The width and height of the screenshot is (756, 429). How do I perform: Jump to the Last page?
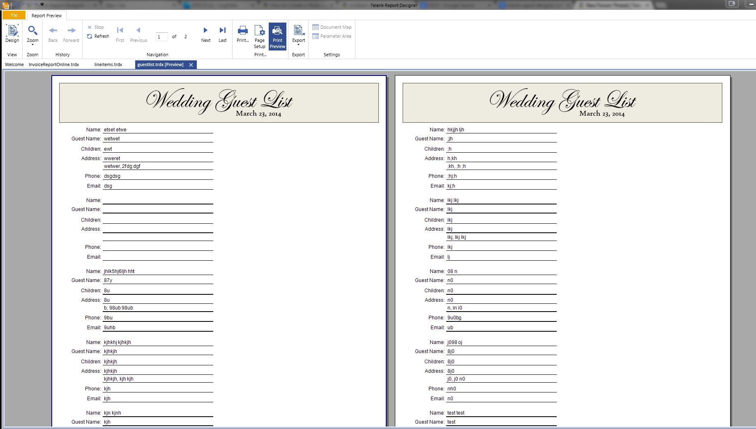tap(223, 34)
